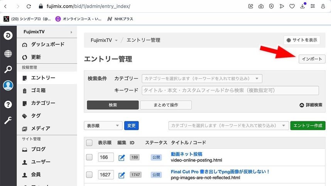Edit entry 1747 with pencil icon
The image size is (331, 186).
pos(122,175)
